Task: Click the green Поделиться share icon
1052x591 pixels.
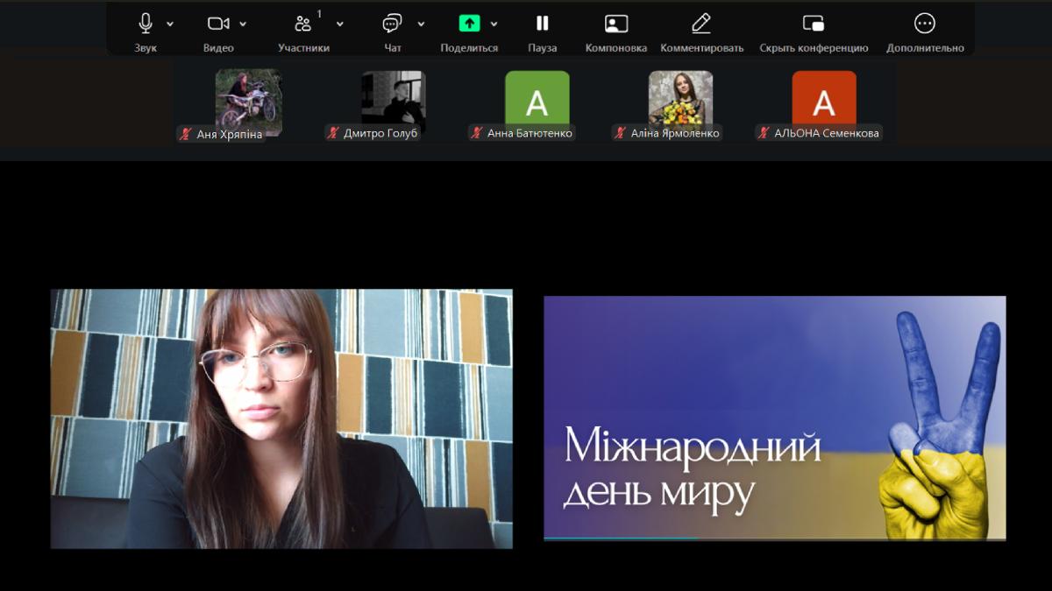Action: pos(470,24)
